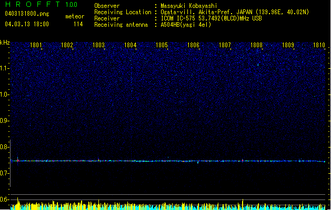Viewport: 331px width, 210px height.
Task: Click the kHz axis unit label
Action: pyautogui.click(x=5, y=43)
